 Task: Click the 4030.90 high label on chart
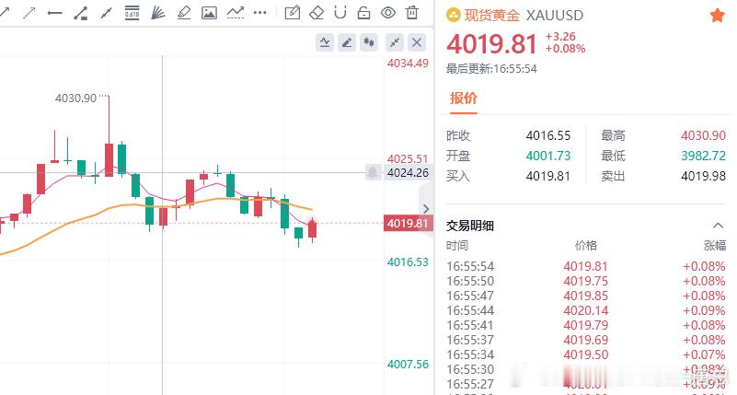(75, 99)
